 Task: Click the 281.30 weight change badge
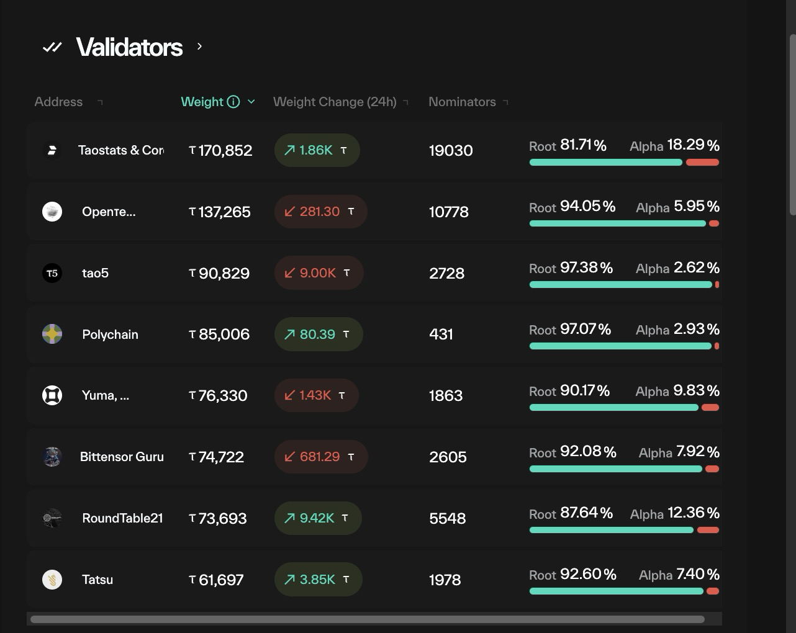pyautogui.click(x=320, y=212)
